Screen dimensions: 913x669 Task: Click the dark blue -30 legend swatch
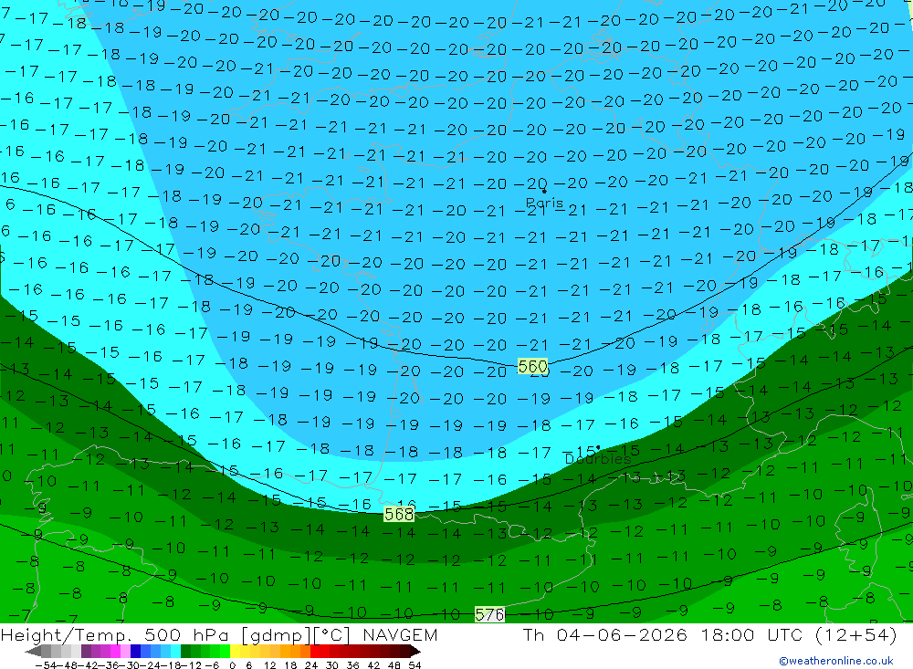(136, 651)
